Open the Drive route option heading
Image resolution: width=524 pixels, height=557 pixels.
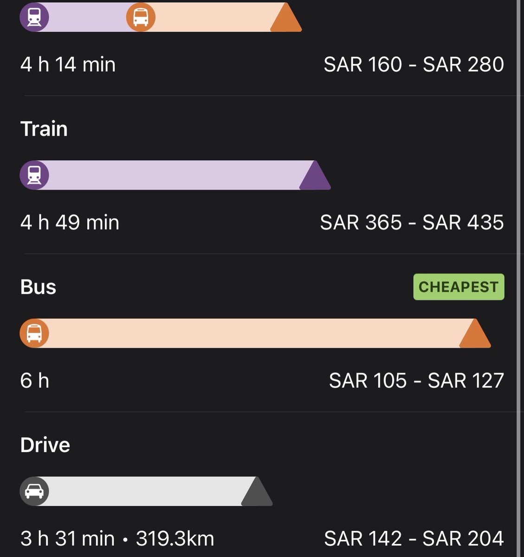point(45,445)
